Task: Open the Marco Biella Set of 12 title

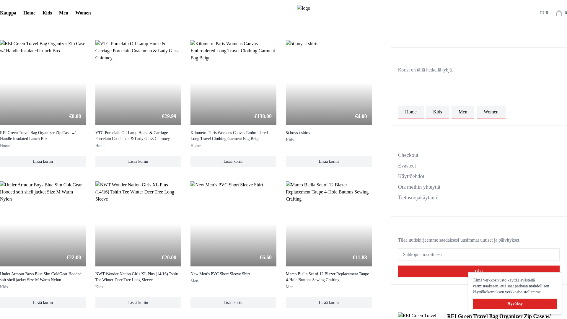Action: 328,277
